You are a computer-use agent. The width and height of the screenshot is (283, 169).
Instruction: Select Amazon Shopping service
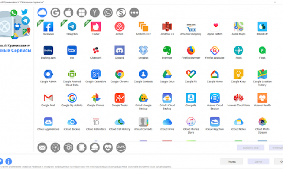point(191,27)
